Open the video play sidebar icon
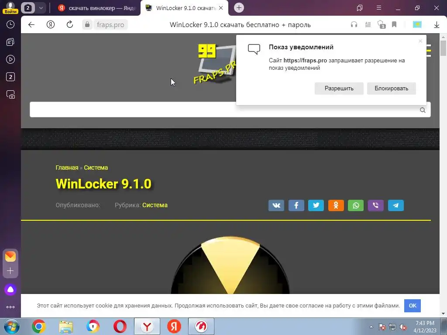This screenshot has height=335, width=447. click(10, 59)
